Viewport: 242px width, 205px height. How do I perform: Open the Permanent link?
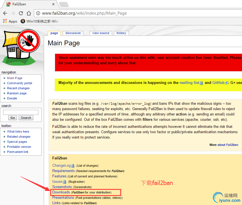pos(18,152)
